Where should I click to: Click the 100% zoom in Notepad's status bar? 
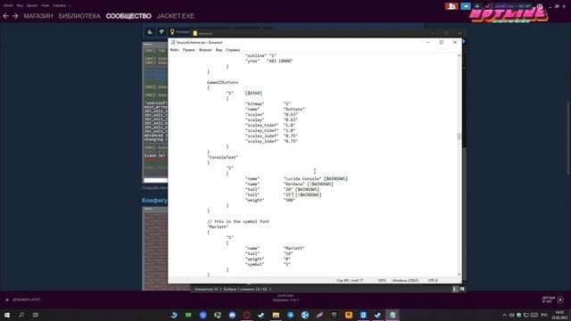coord(382,281)
